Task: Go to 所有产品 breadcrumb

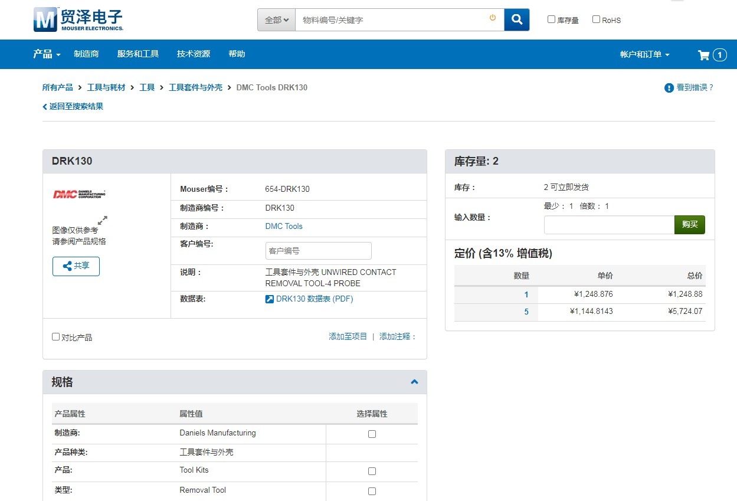Action: (x=57, y=87)
